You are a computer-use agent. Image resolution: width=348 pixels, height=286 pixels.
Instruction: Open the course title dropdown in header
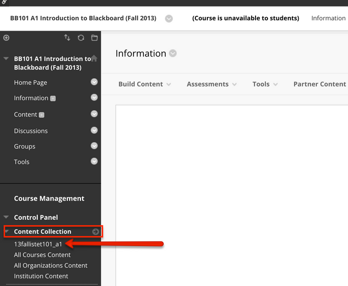169,19
